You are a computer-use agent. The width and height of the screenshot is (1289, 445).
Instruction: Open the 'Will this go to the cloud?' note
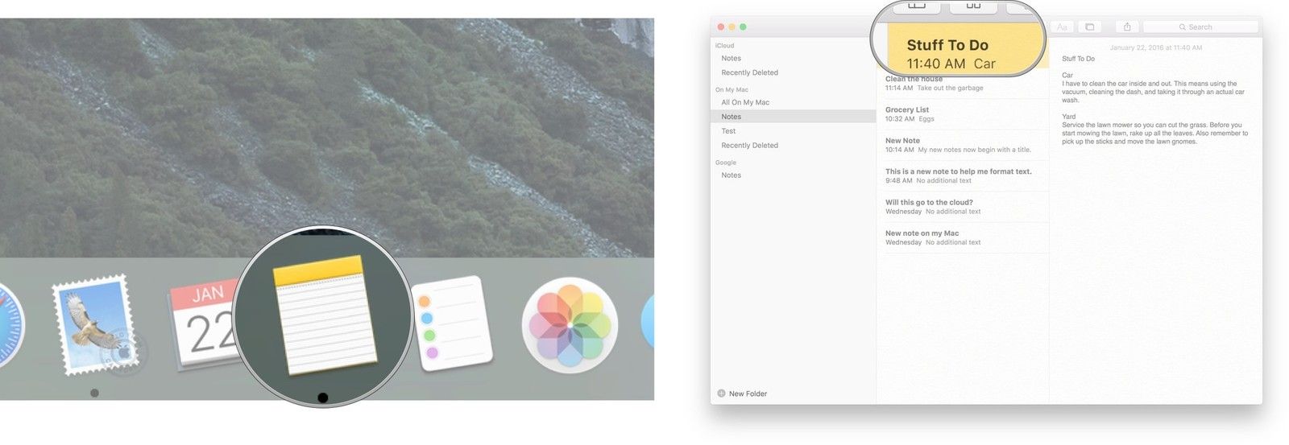click(963, 207)
